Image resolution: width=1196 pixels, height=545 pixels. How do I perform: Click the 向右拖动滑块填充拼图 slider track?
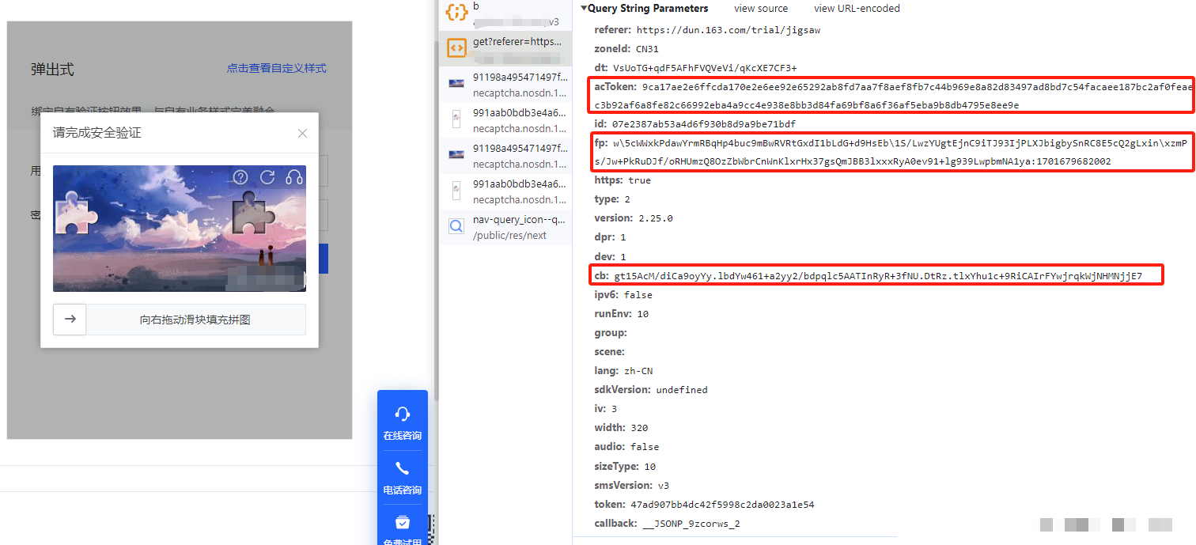195,320
